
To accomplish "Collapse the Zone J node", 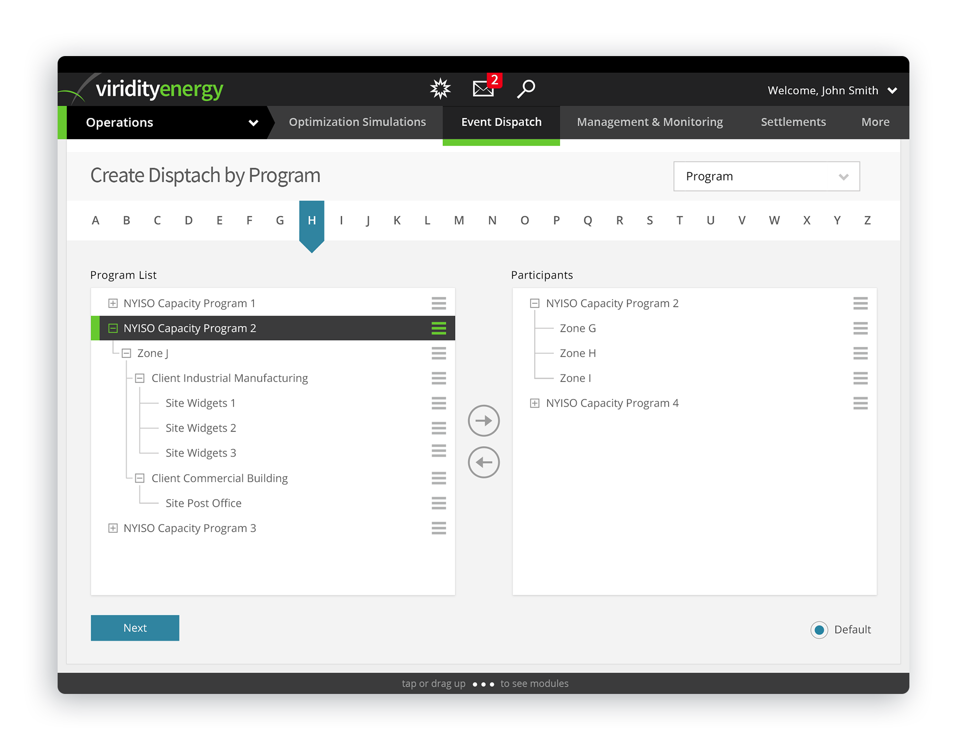I will tap(126, 353).
